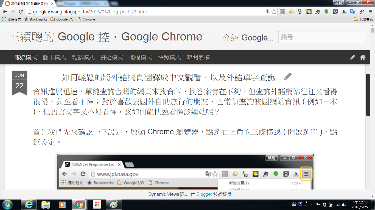Image resolution: width=375 pixels, height=210 pixels.
Task: Click the blog title 王穎聰的 Google 控
Action: coord(106,37)
